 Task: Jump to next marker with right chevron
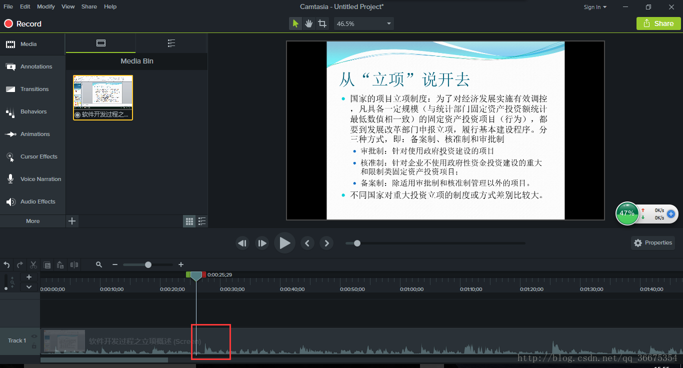point(326,243)
